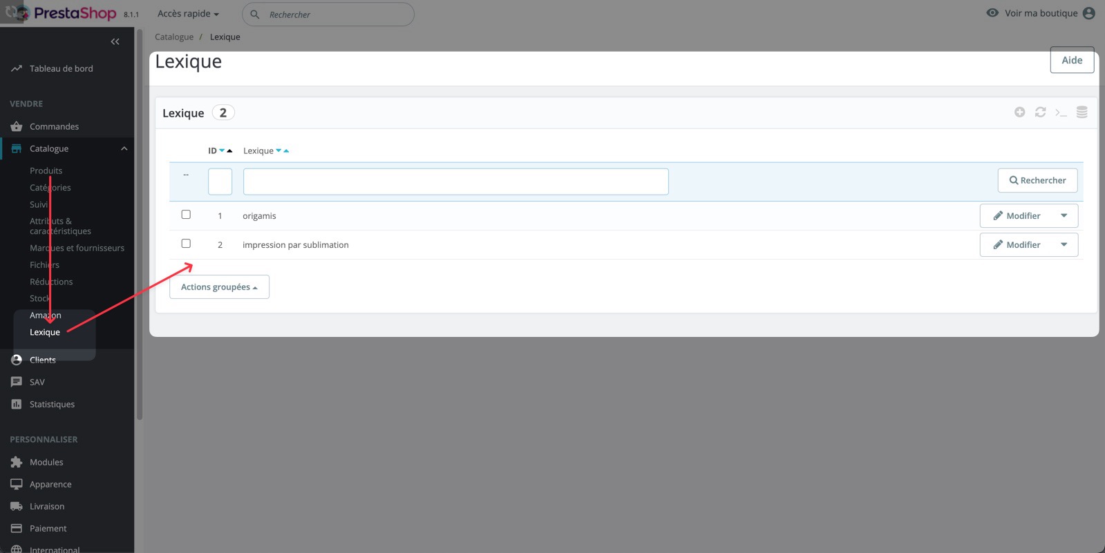This screenshot has height=553, width=1105.
Task: Click the ID filter input field
Action: coord(220,182)
